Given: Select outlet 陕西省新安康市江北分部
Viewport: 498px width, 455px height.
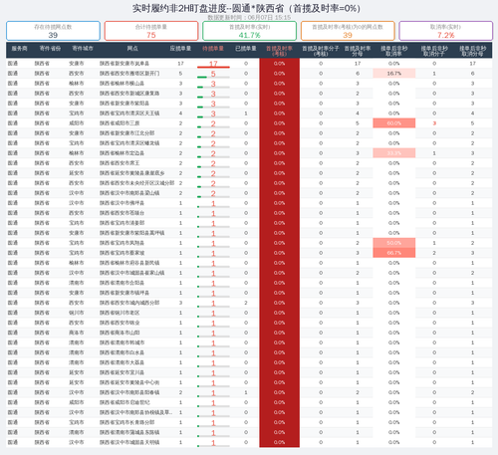Looking at the screenshot, I should point(126,133).
